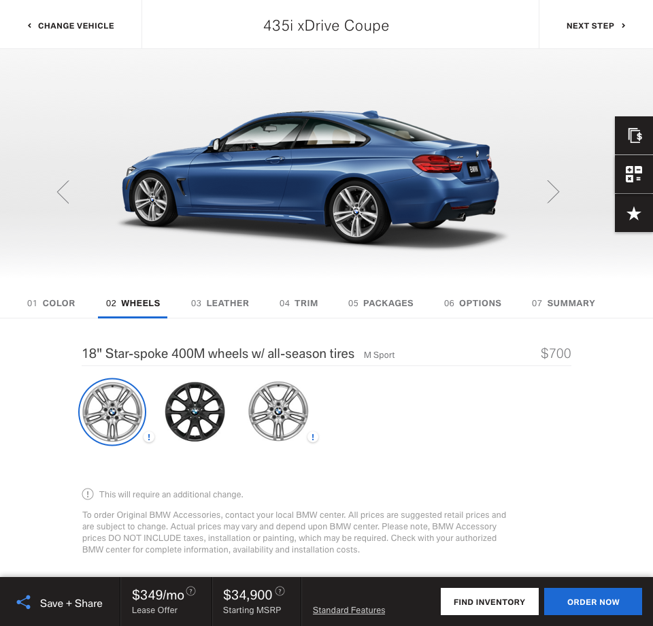
Task: Open the payment estimator icon in side panel
Action: tap(634, 135)
